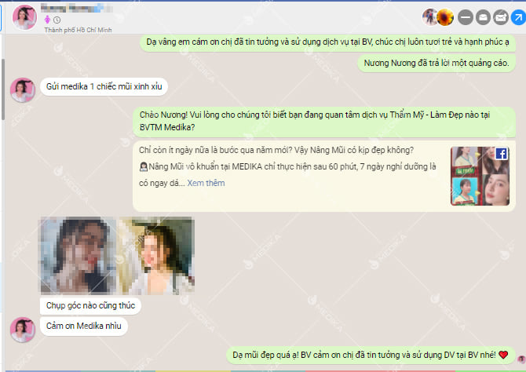526x372 pixels.
Task: Click the assigned staff avatar near sunflower
Action: (x=430, y=16)
